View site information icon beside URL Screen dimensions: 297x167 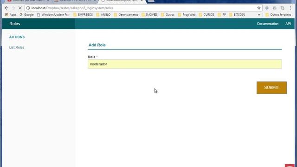coord(28,8)
